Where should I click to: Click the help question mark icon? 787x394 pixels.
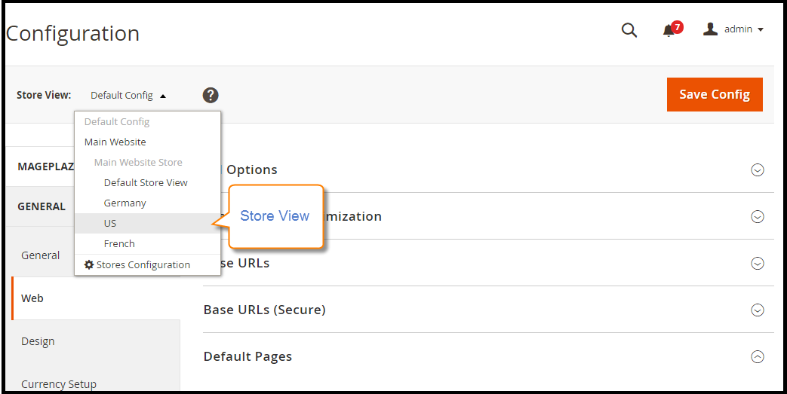(x=211, y=95)
